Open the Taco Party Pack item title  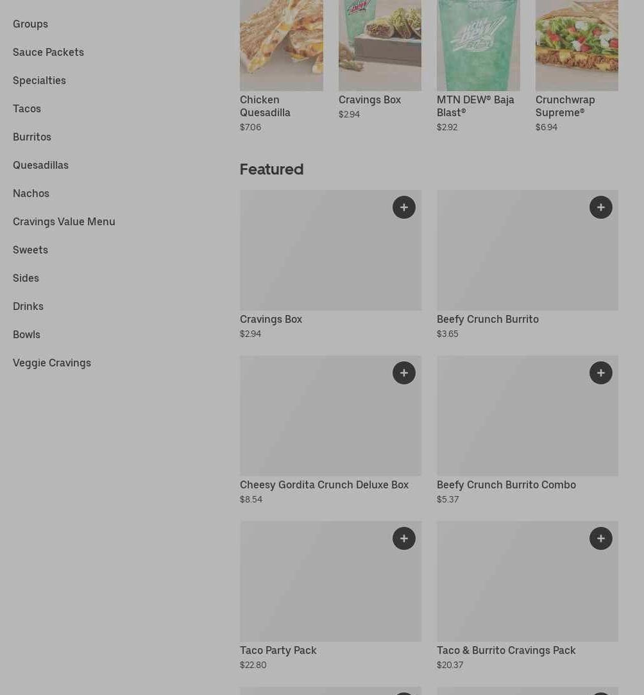[278, 650]
